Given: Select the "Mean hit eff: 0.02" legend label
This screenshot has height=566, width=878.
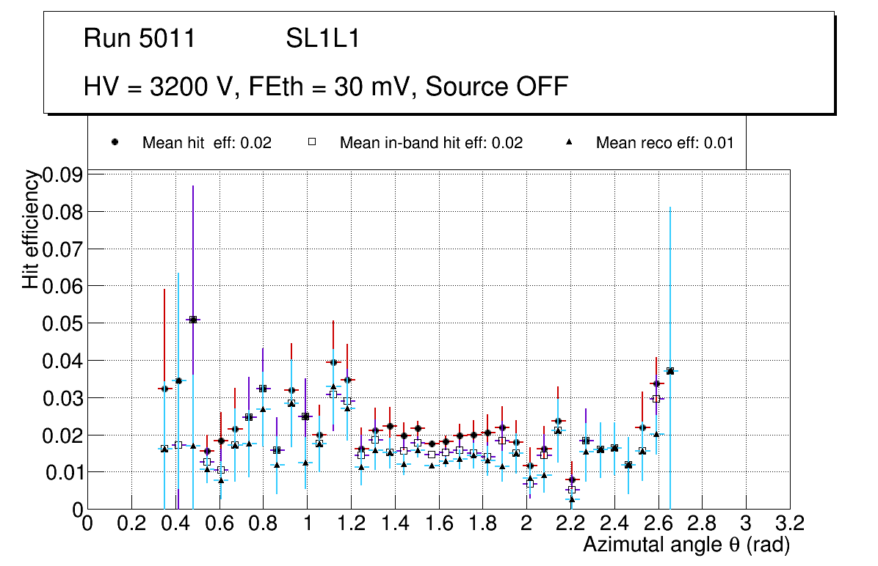Looking at the screenshot, I should coord(206,143).
